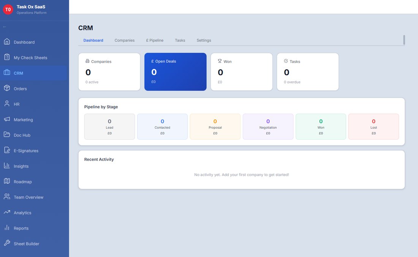Click the My Check Sheets clipboard icon

click(7, 57)
